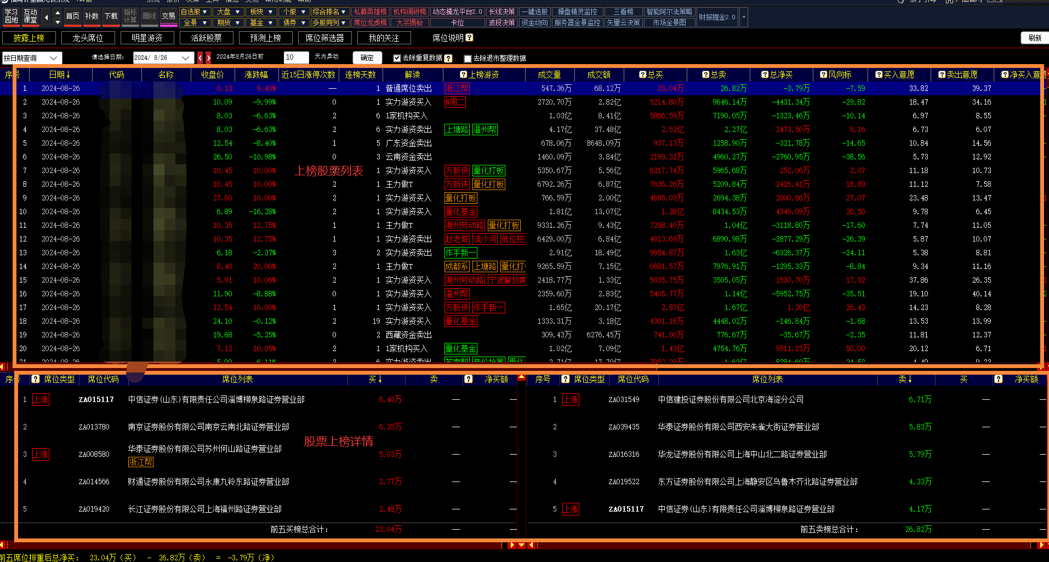The width and height of the screenshot is (1049, 562).
Task: Click the help icon on 风向标 column header
Action: click(823, 74)
